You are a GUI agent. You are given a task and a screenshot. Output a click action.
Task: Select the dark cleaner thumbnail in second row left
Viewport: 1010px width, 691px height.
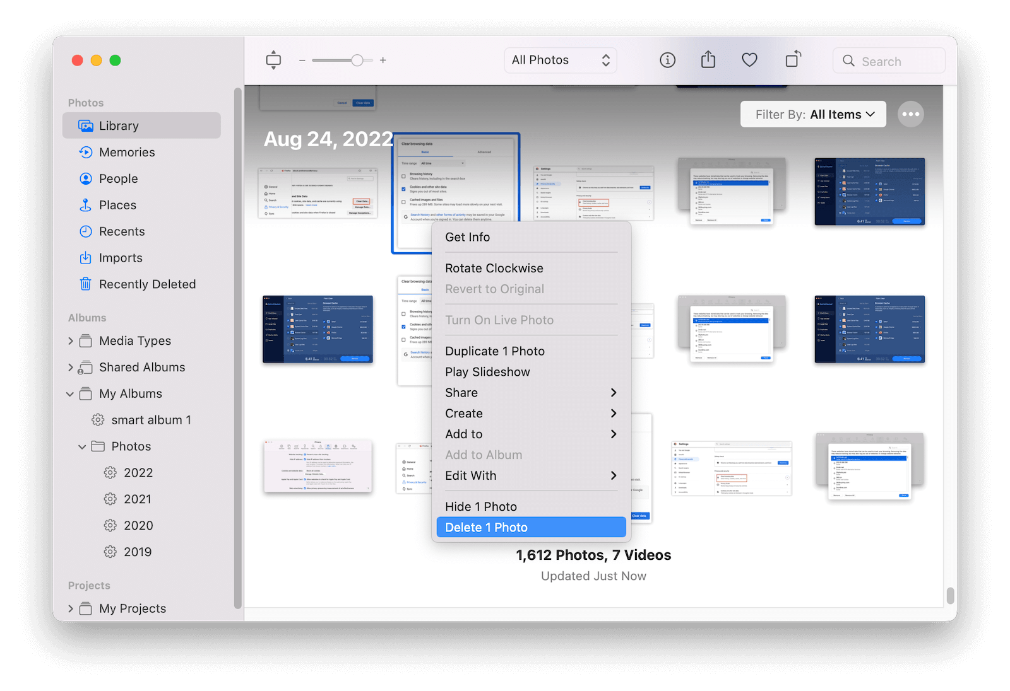[x=318, y=329]
